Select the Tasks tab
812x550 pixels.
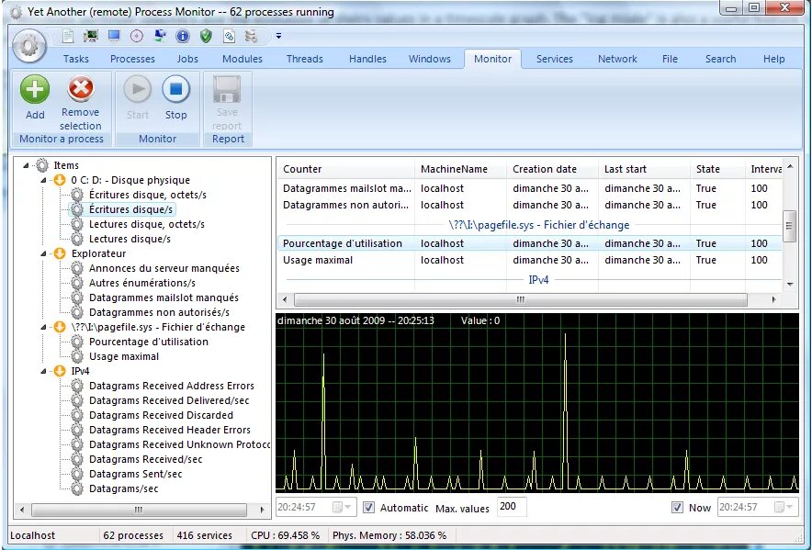pos(76,59)
